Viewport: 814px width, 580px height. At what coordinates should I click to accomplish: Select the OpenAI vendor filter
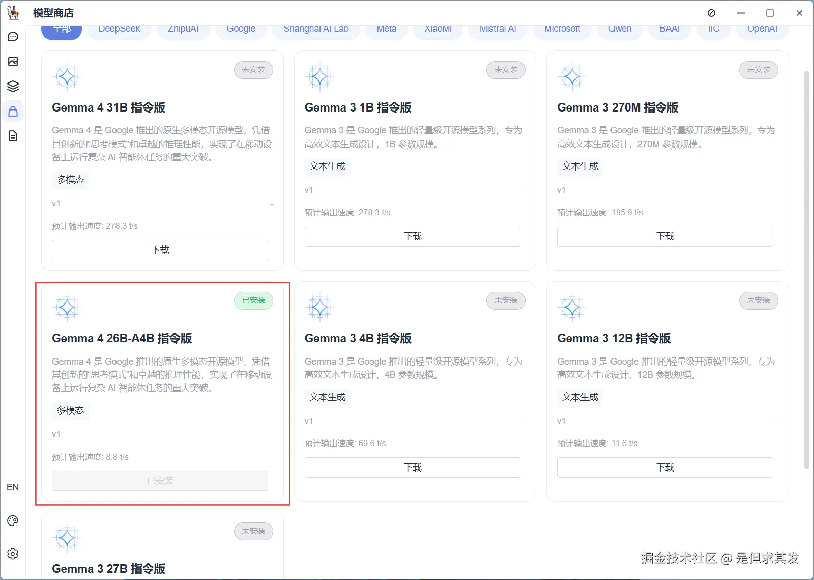(762, 29)
